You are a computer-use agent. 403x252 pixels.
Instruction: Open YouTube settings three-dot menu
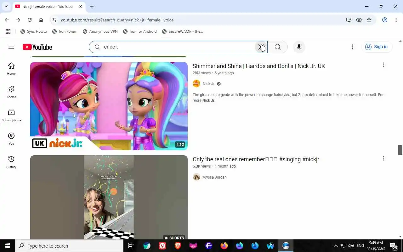pyautogui.click(x=353, y=47)
